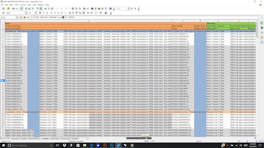Image resolution: width=264 pixels, height=148 pixels.
Task: Expand the New document arrow menu
Action: [6, 9]
